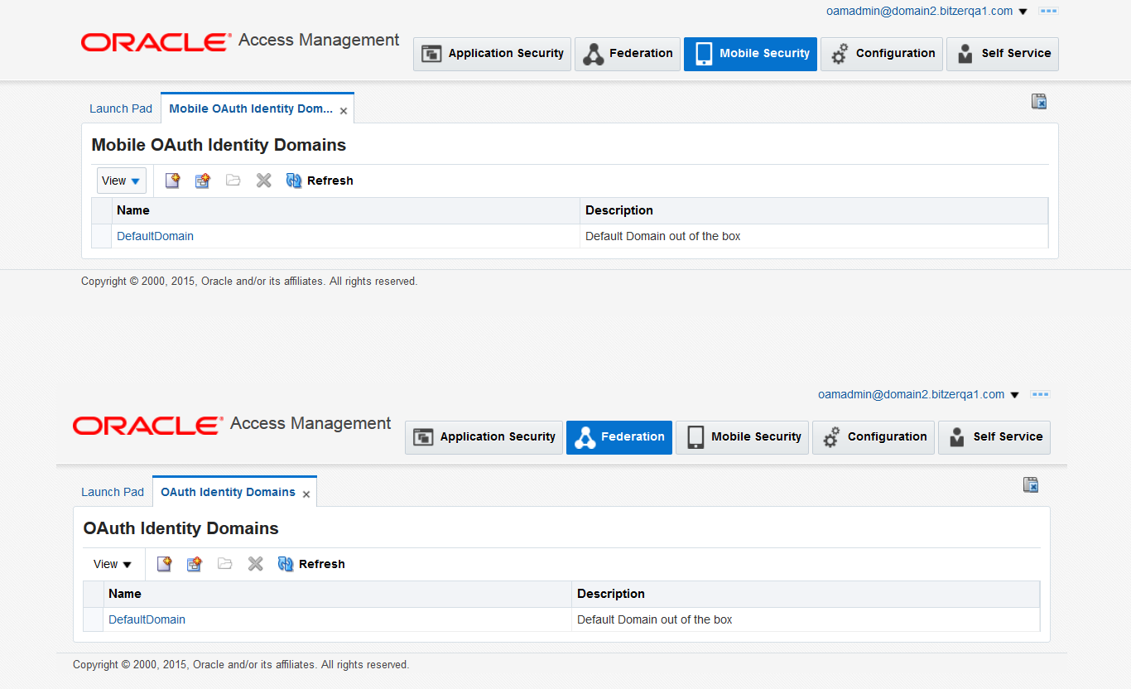Click three-dash icon beside user in Federation console
Image resolution: width=1131 pixels, height=689 pixels.
click(x=1041, y=395)
